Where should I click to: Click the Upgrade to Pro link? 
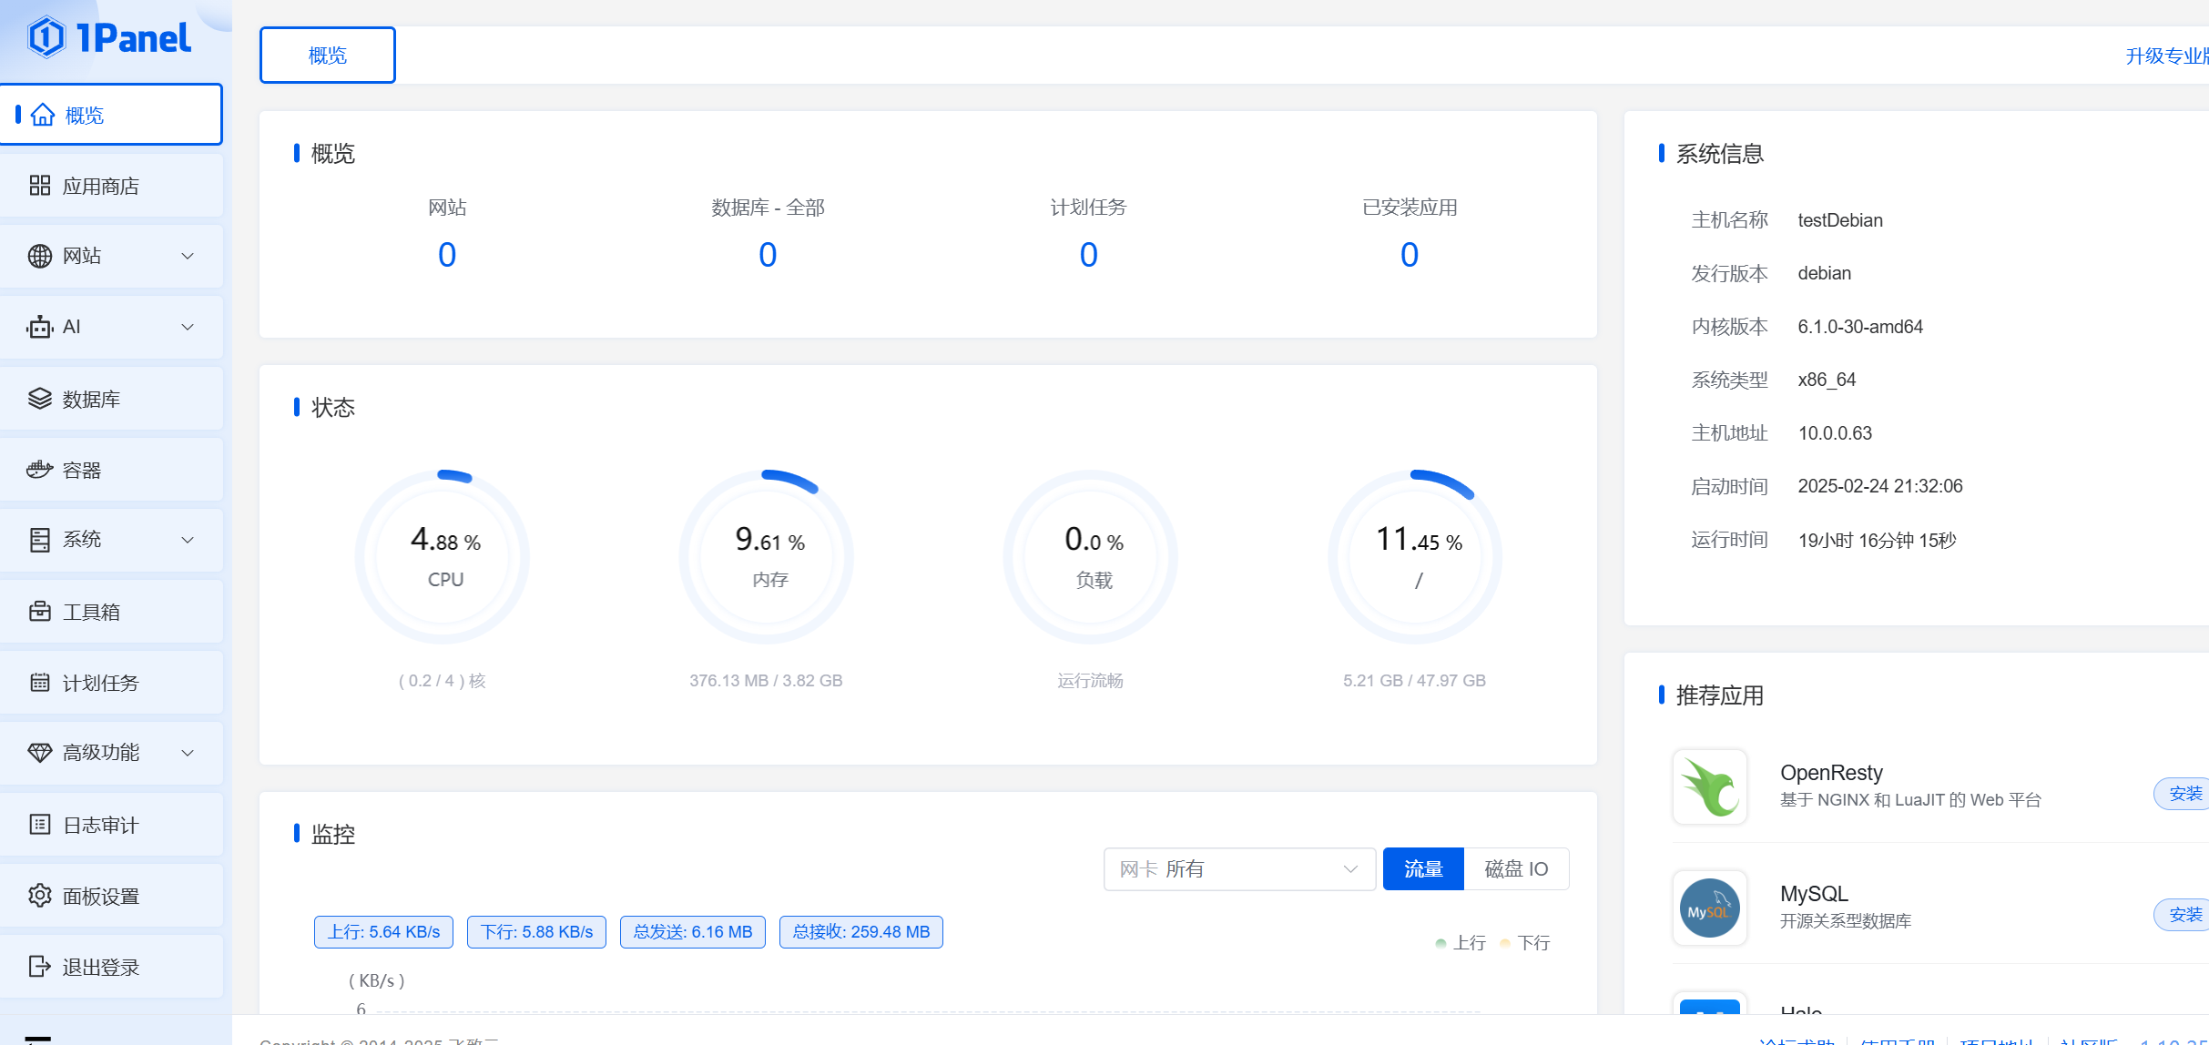click(x=2165, y=56)
